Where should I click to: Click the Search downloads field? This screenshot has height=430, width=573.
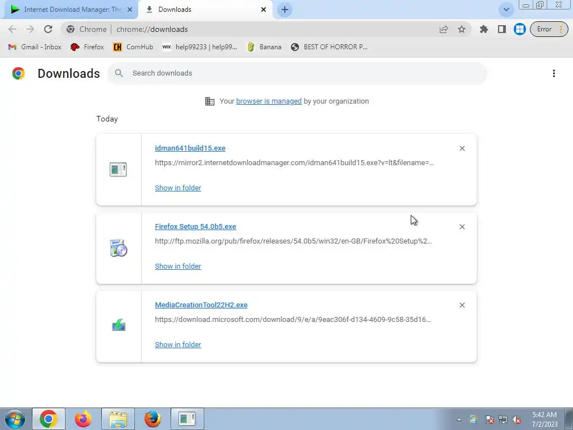click(x=297, y=73)
